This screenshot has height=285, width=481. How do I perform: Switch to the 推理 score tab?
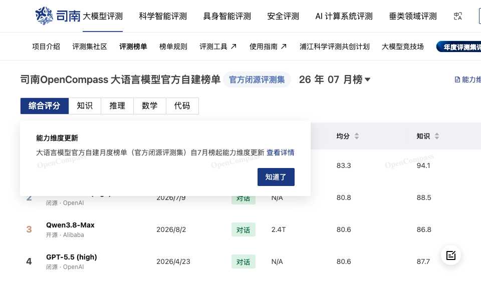[x=117, y=106]
